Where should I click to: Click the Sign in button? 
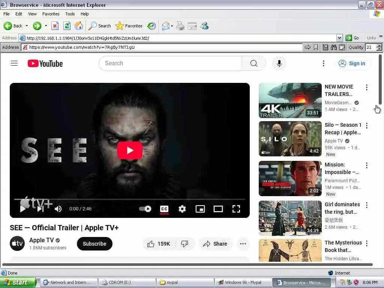click(x=352, y=63)
